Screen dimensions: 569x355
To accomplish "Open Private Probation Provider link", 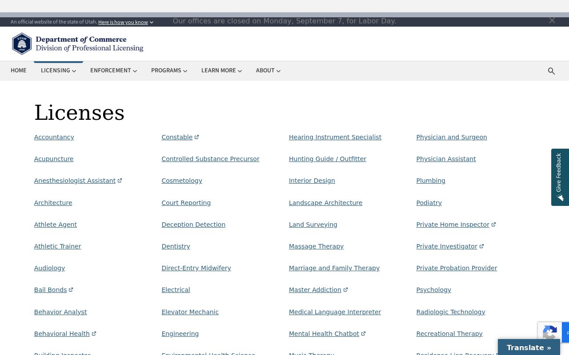I will pyautogui.click(x=457, y=268).
